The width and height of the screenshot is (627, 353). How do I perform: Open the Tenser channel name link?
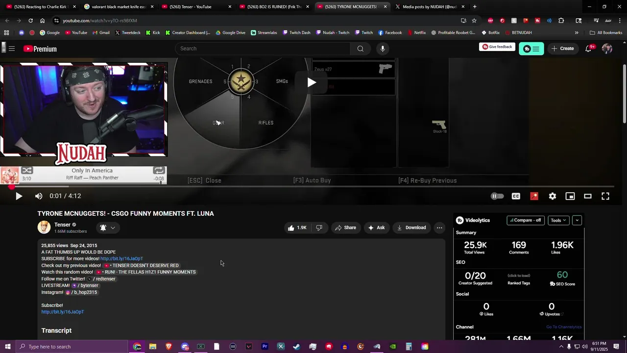[62, 225]
